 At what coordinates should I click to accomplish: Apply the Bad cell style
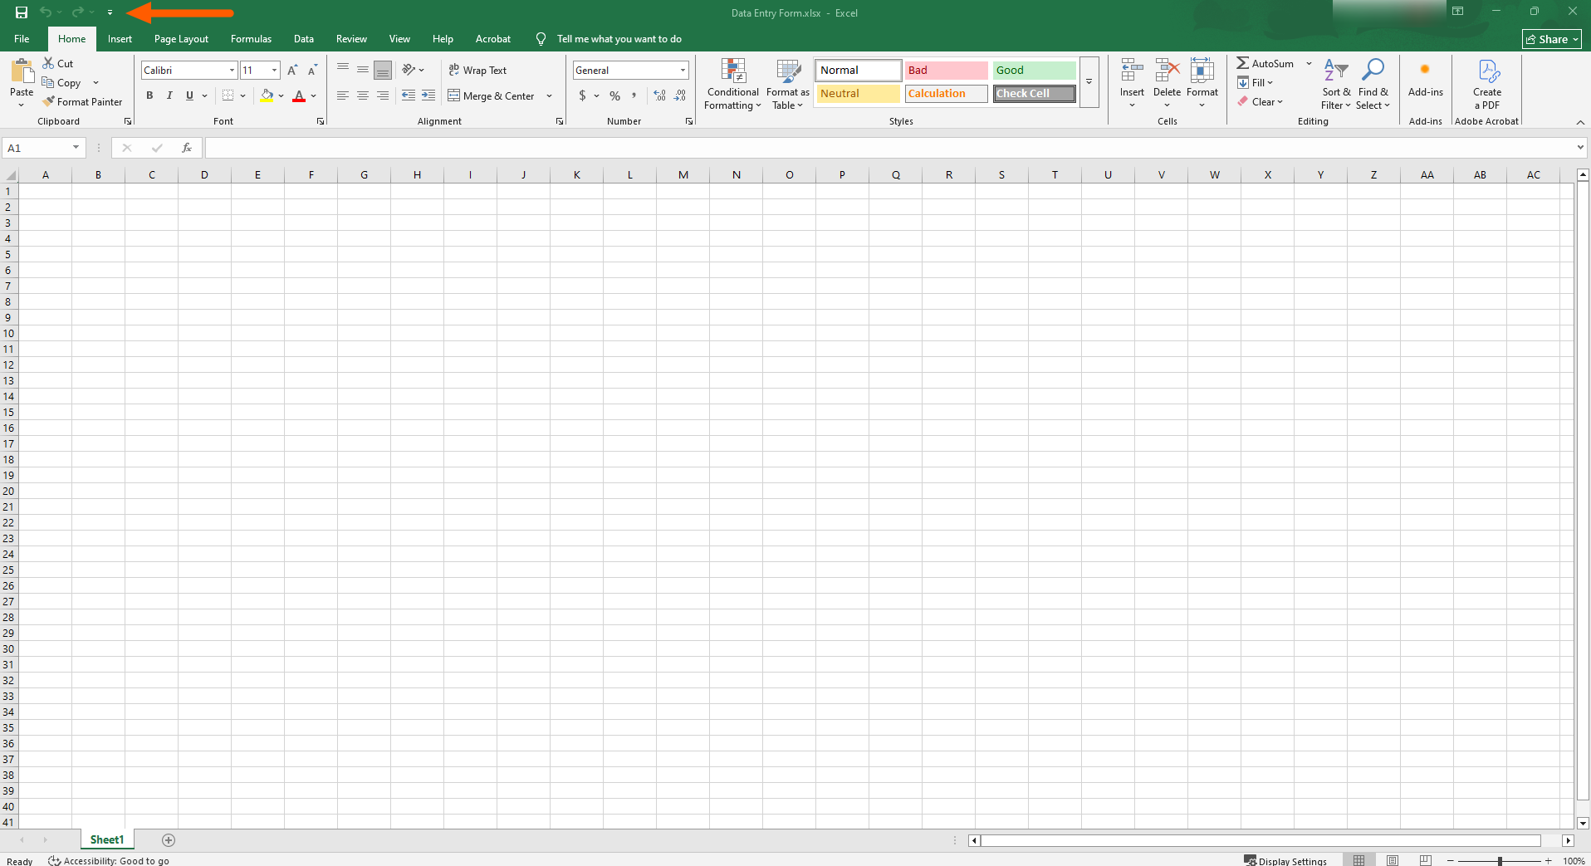point(946,71)
